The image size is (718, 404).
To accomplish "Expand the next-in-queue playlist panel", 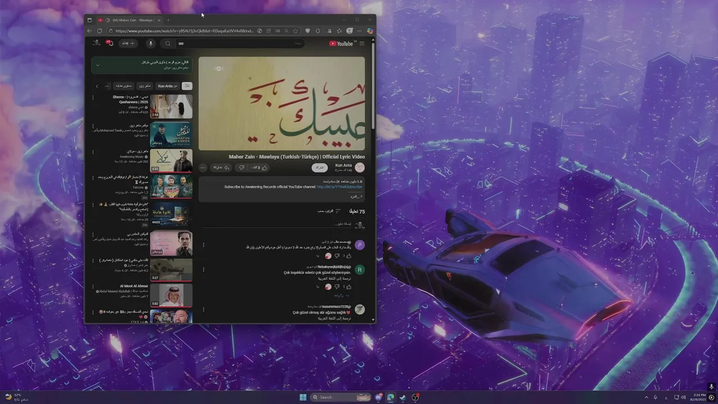I will [x=97, y=65].
